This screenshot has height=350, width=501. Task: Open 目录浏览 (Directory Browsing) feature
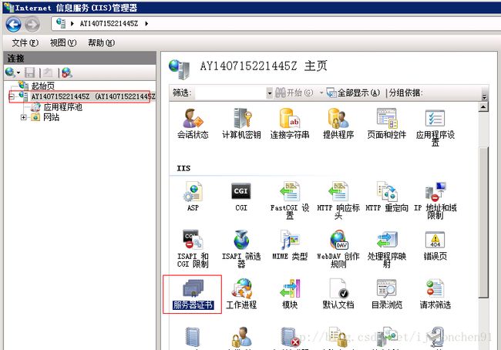point(387,294)
